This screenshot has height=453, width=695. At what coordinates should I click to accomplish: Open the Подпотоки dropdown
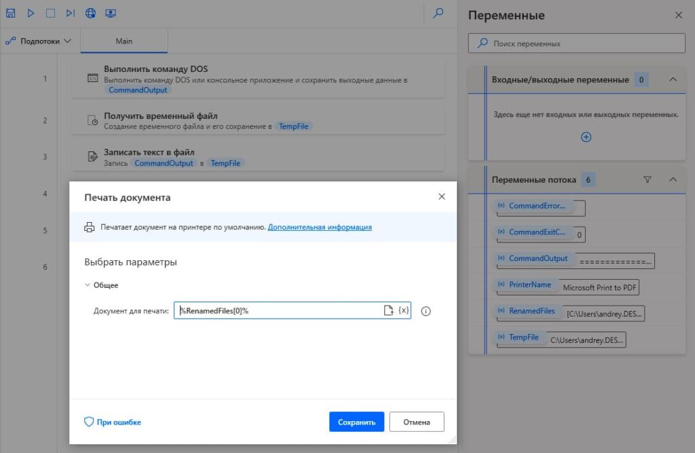click(39, 41)
